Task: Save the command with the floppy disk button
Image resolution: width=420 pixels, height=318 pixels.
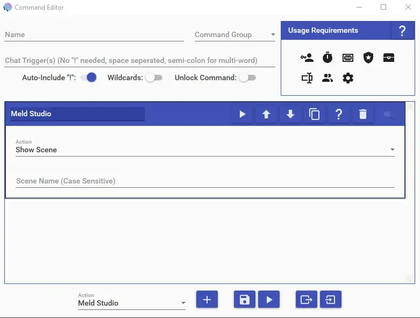Action: pos(245,300)
